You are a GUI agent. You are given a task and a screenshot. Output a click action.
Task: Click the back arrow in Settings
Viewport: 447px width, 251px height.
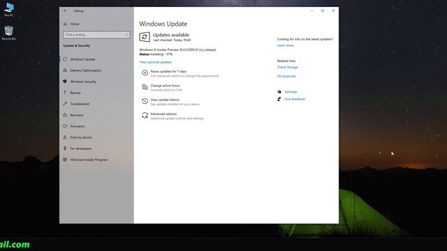click(65, 11)
